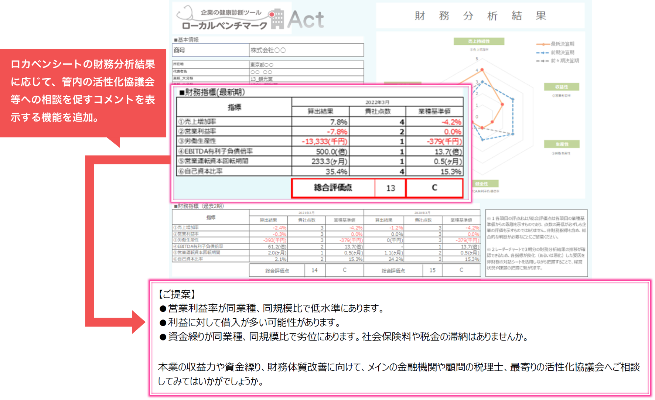Click the 算出結果 header under 2022年3月
Screen dimensions: 655x400
tap(320, 111)
